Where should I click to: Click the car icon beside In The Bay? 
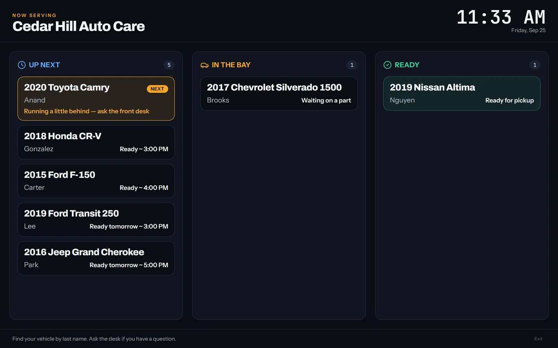tap(205, 65)
